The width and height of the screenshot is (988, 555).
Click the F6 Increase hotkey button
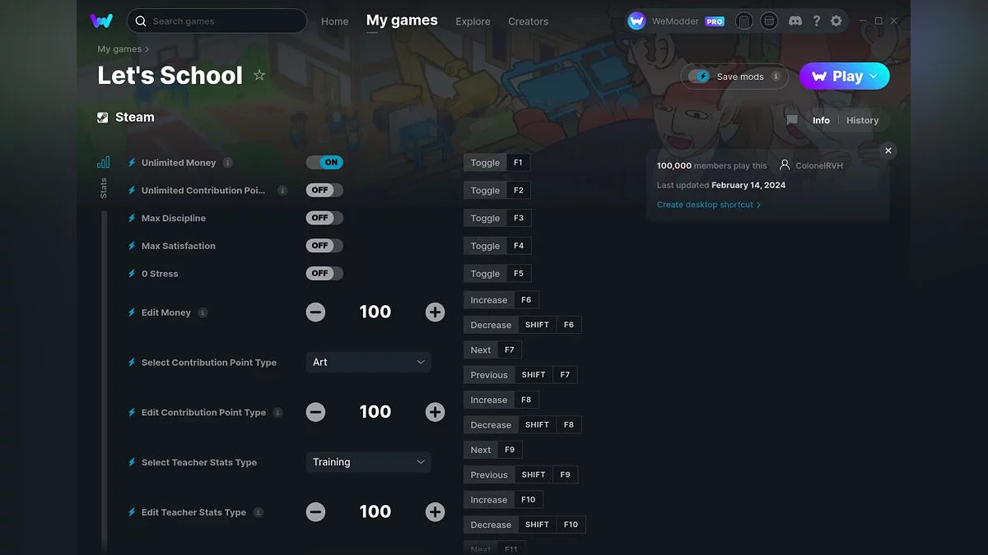click(501, 300)
